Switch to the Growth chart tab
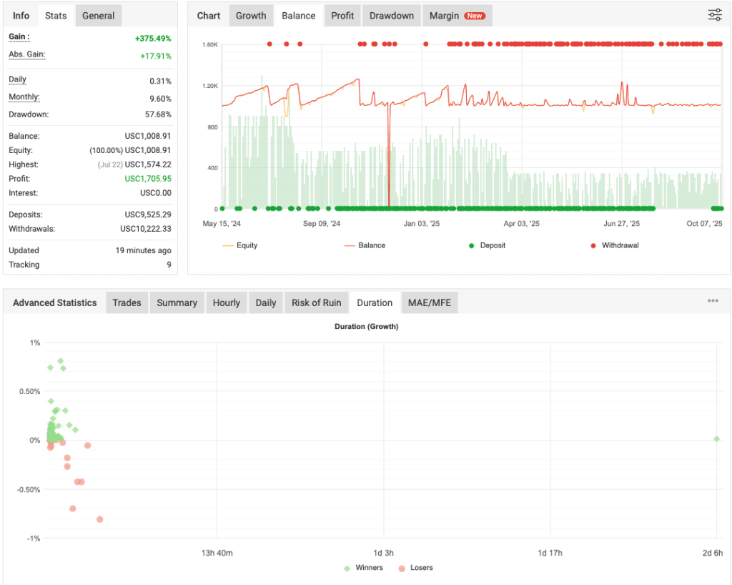Screen dimensions: 732x585 [251, 15]
